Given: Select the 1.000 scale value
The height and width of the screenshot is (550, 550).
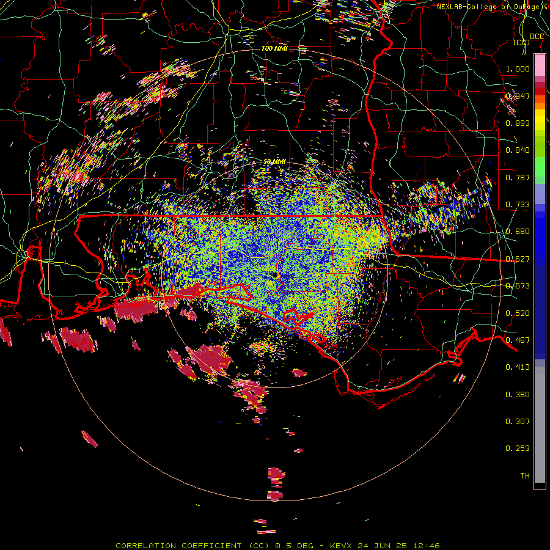Looking at the screenshot, I should [x=518, y=68].
